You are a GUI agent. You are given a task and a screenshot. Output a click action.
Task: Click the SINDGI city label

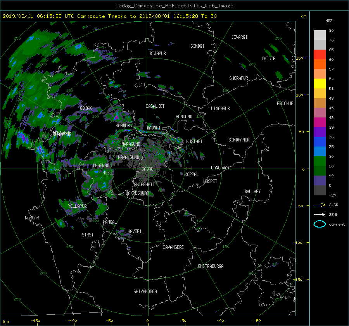coord(197,46)
